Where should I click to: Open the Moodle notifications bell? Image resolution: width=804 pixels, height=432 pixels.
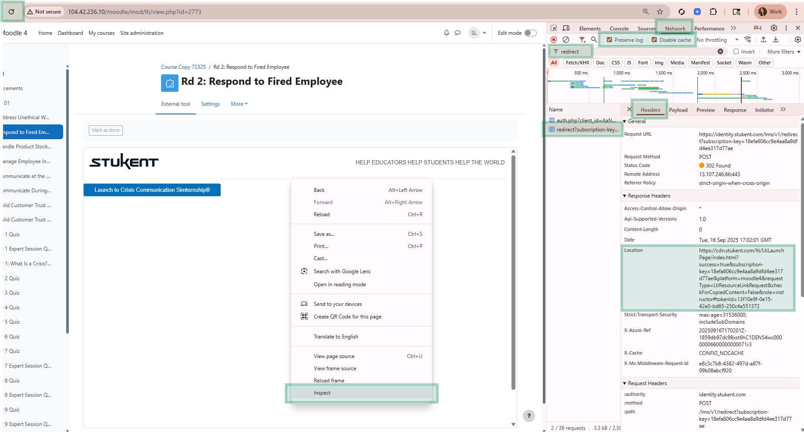pos(446,33)
